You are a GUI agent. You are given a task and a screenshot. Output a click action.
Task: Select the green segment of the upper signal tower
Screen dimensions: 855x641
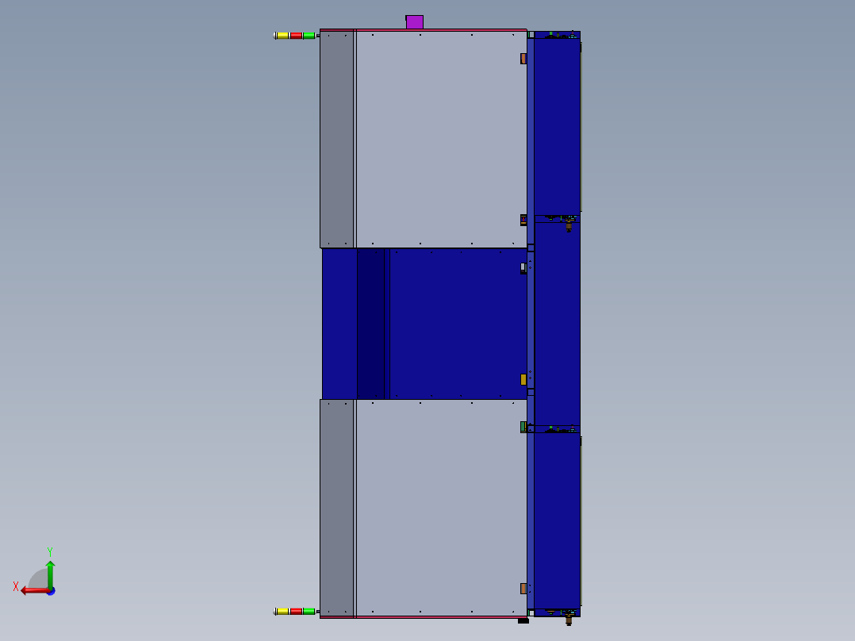coord(309,36)
